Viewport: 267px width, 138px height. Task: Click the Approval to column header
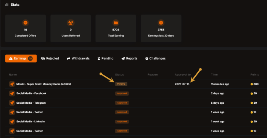tap(183, 75)
